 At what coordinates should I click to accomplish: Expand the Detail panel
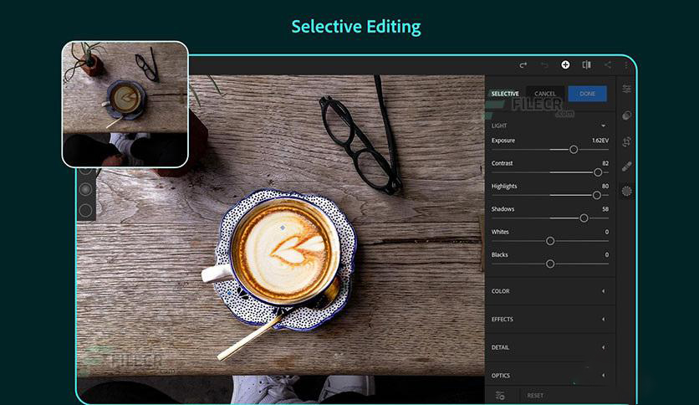pyautogui.click(x=603, y=347)
